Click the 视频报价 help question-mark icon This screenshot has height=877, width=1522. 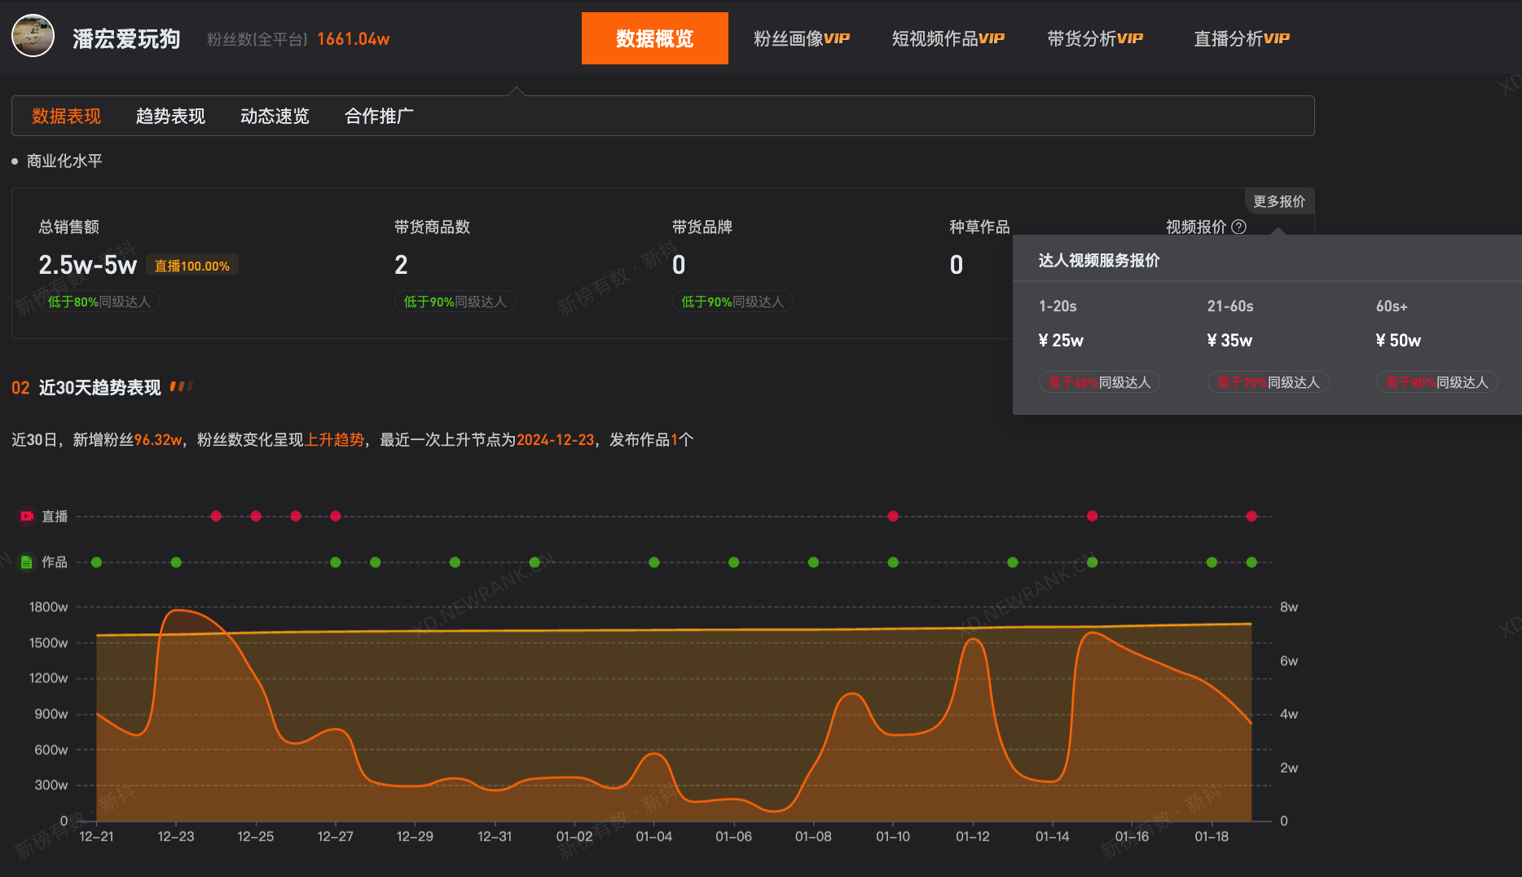1238,227
